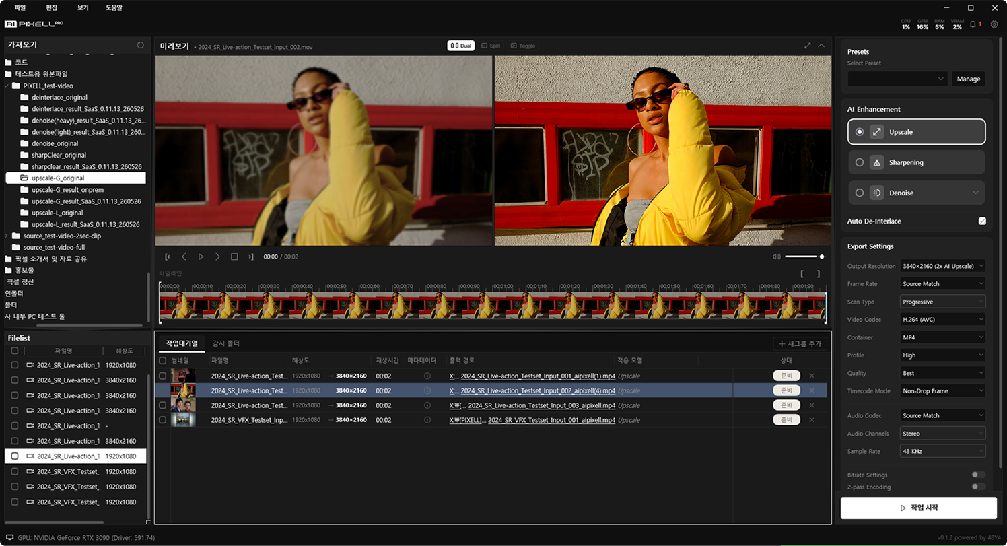Enable the Bitrate Settings switch
The height and width of the screenshot is (546, 1007).
tap(978, 475)
